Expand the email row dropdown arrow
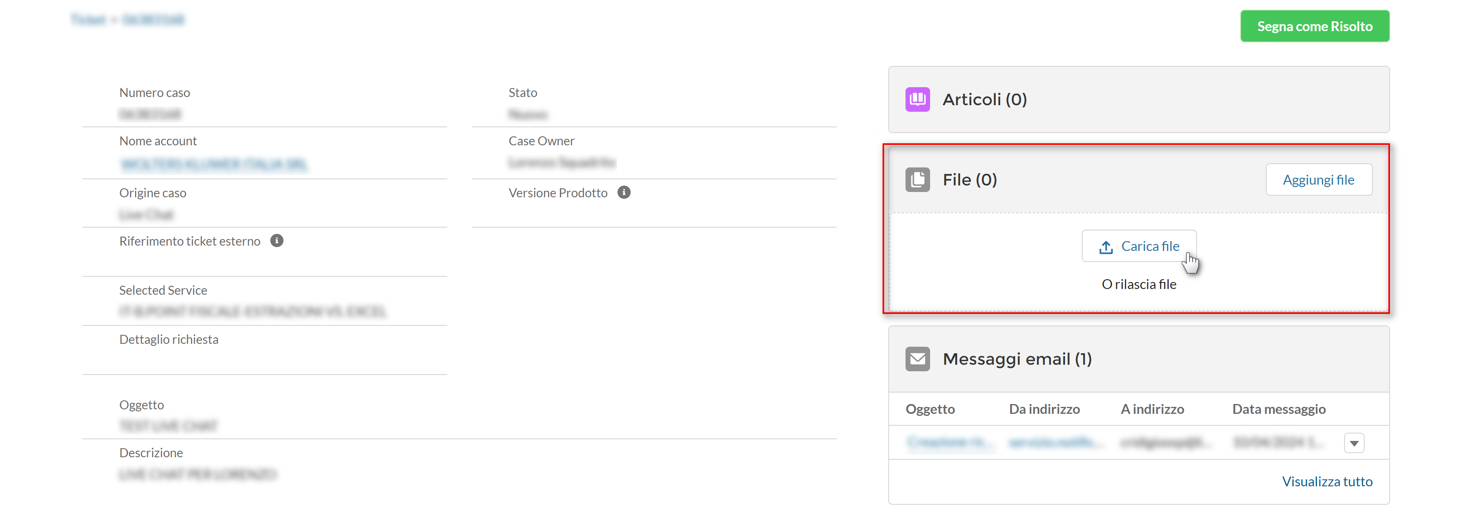This screenshot has height=508, width=1472. pyautogui.click(x=1354, y=443)
